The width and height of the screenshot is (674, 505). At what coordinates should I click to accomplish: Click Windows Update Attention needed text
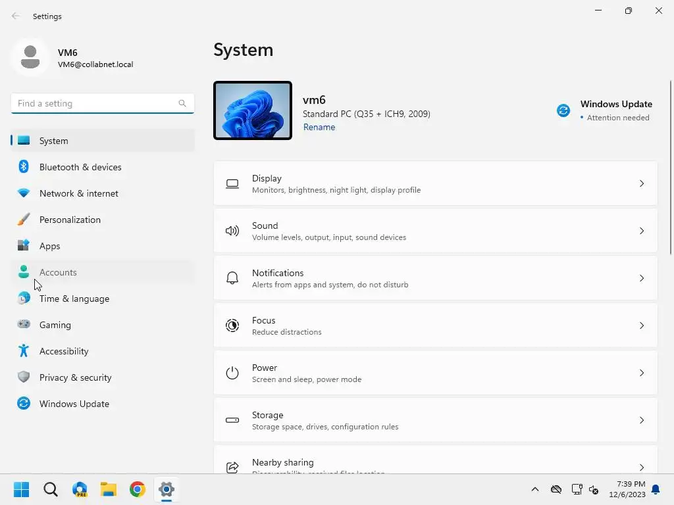point(618,118)
